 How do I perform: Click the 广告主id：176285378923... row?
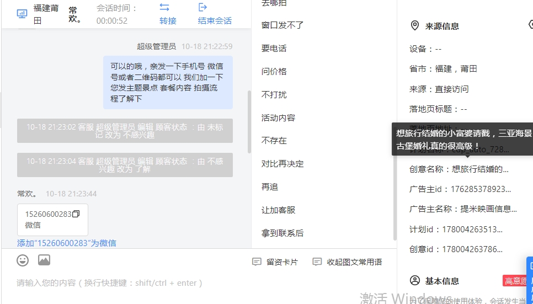coord(460,189)
